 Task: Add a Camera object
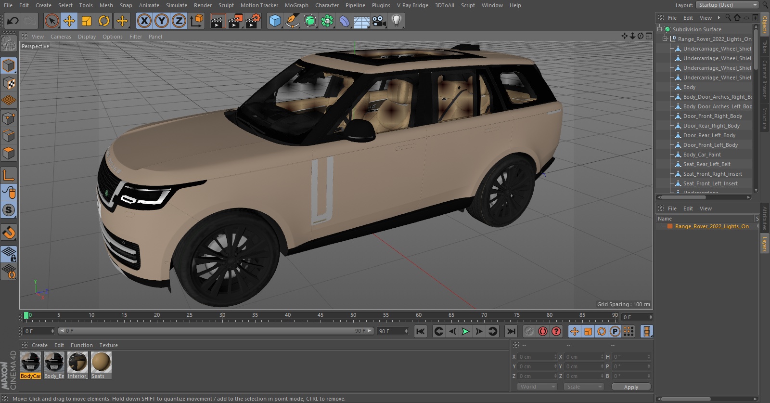point(379,21)
